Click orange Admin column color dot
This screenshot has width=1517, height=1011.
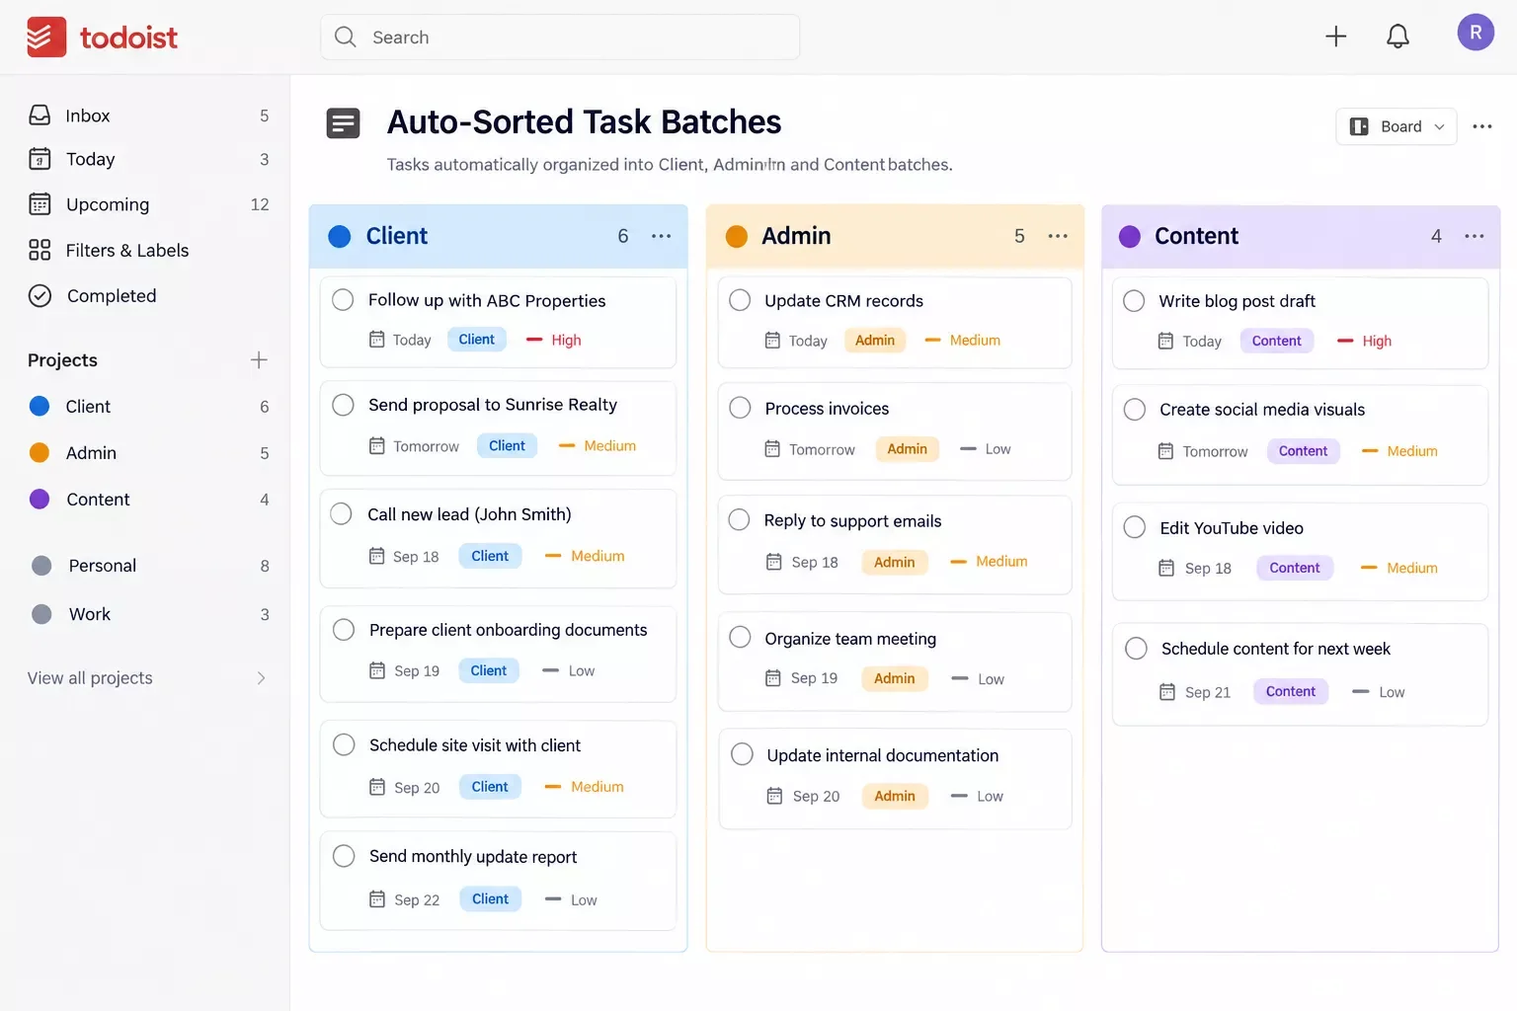737,236
